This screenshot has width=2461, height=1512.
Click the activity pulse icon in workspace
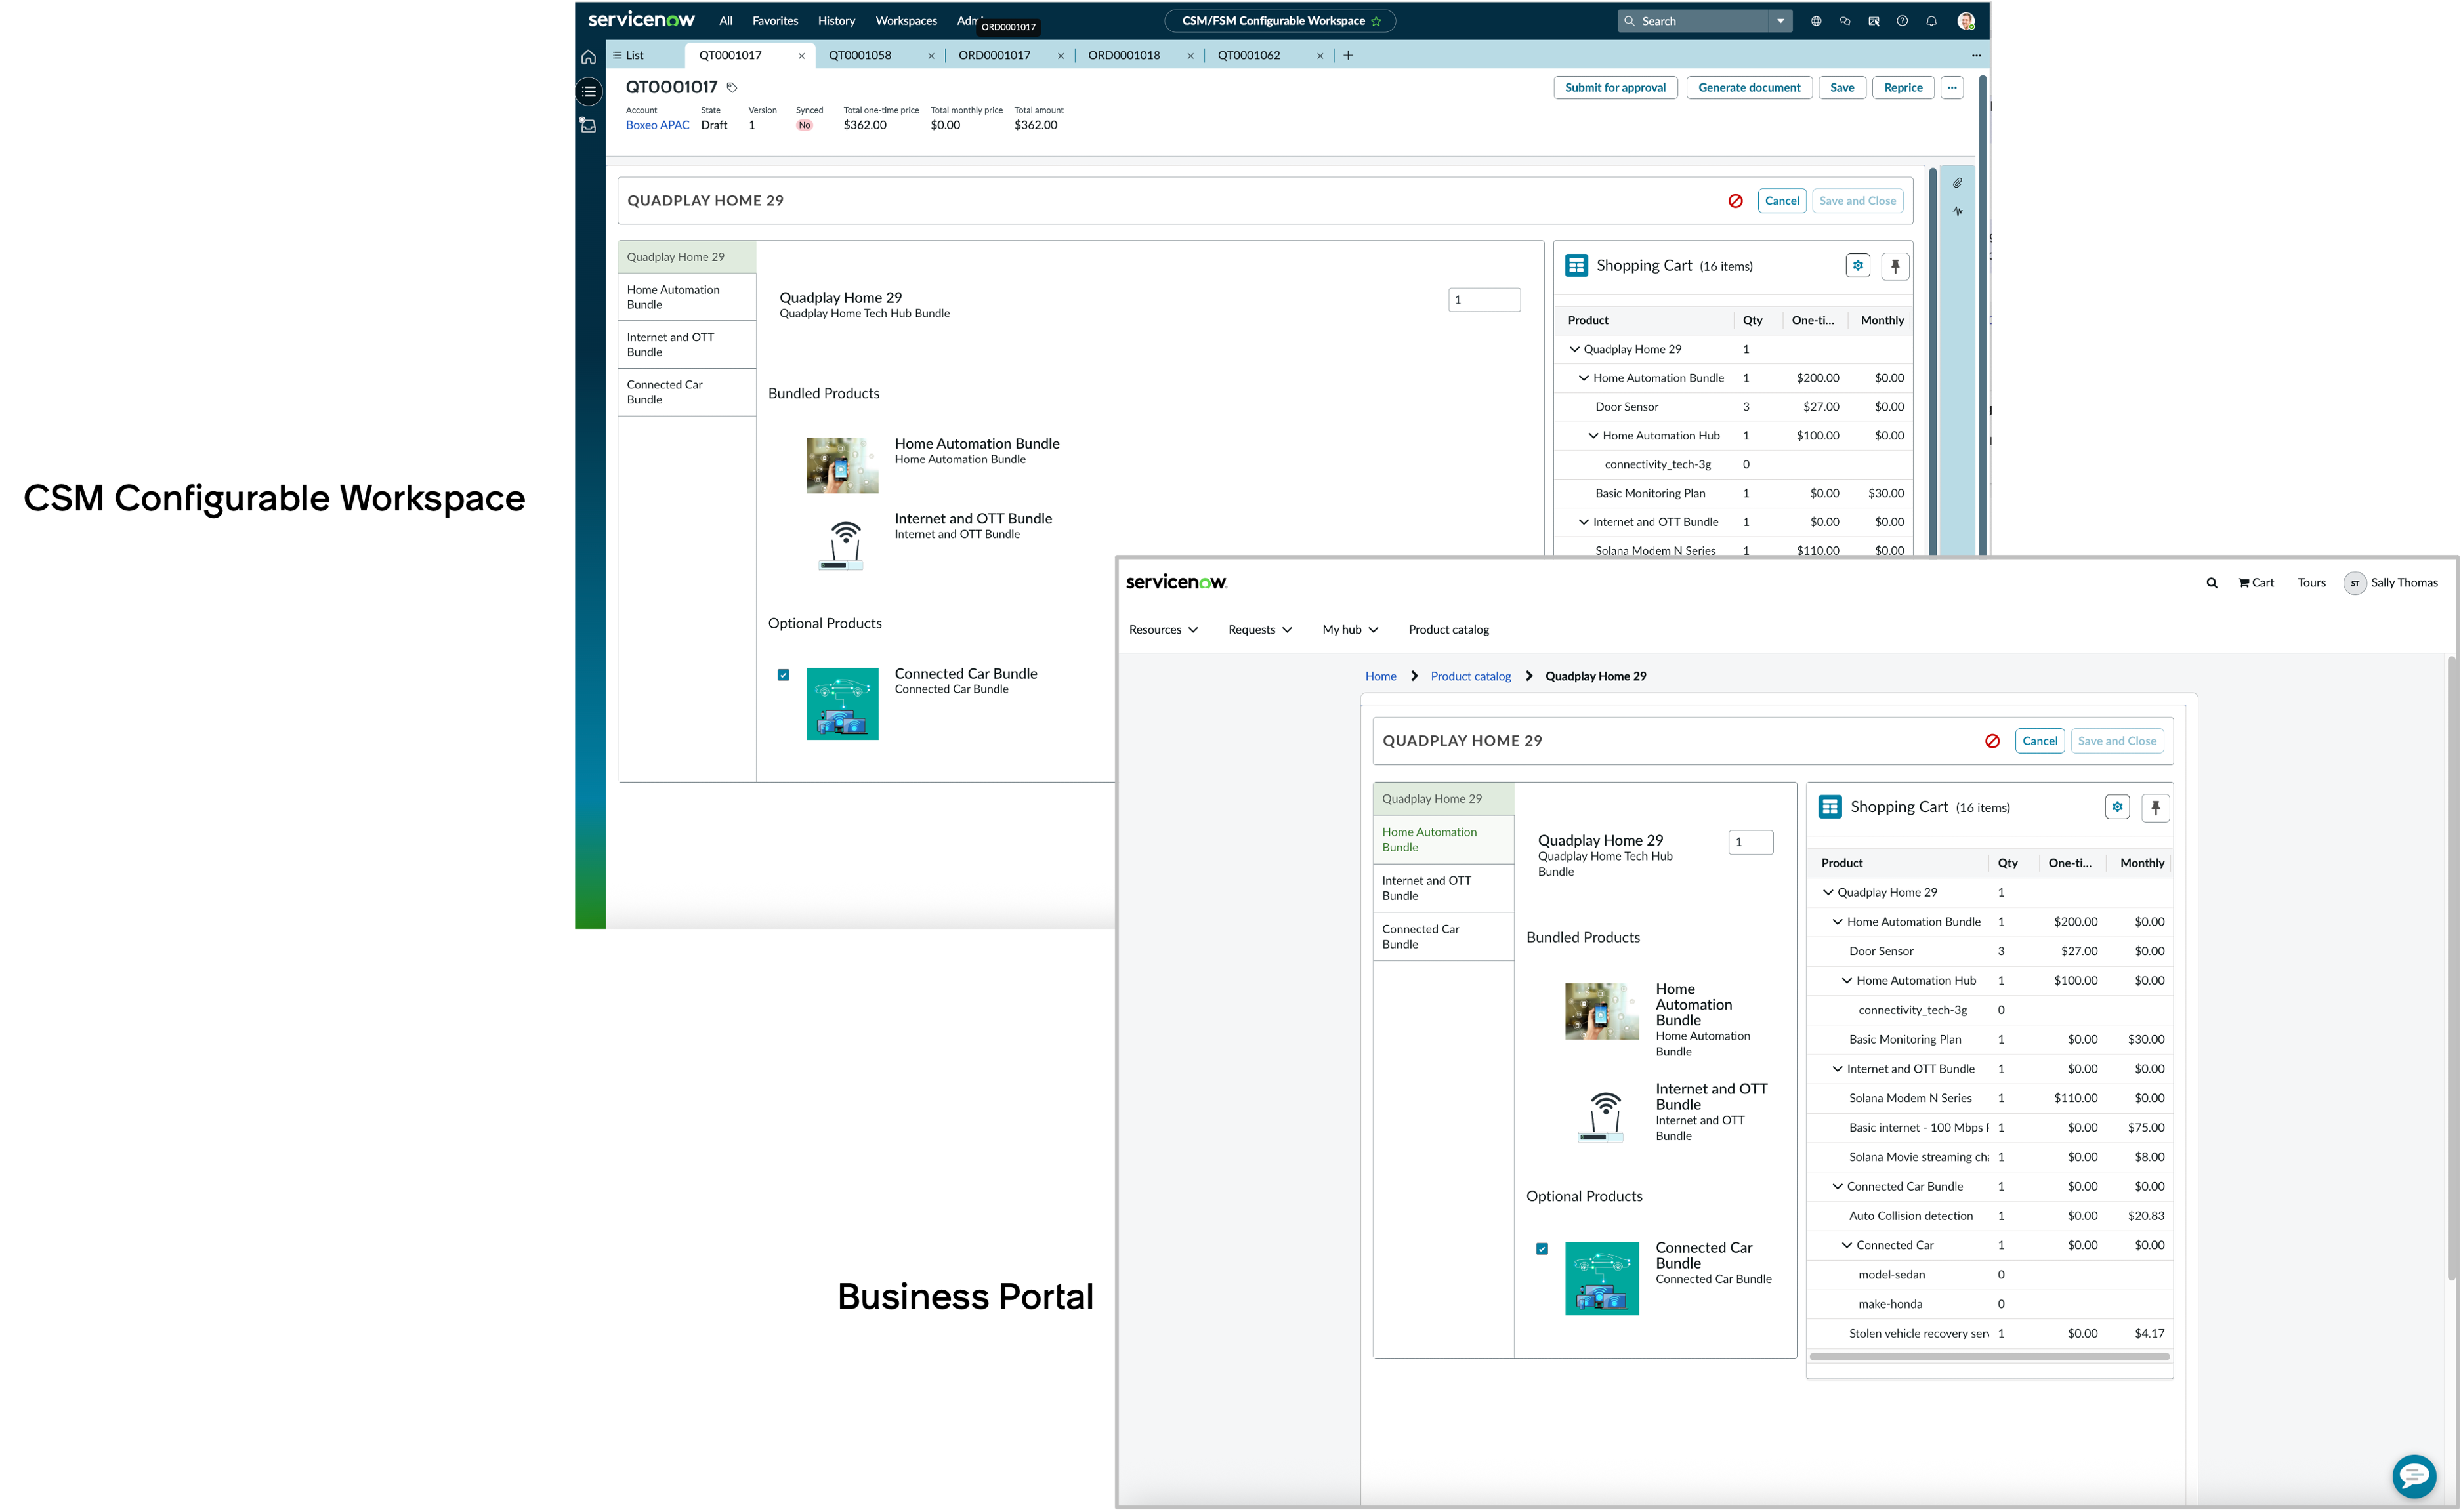1958,212
